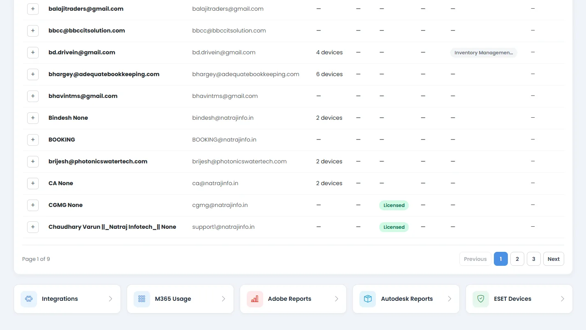The image size is (586, 330).
Task: Expand the Bindesh None row
Action: click(33, 118)
